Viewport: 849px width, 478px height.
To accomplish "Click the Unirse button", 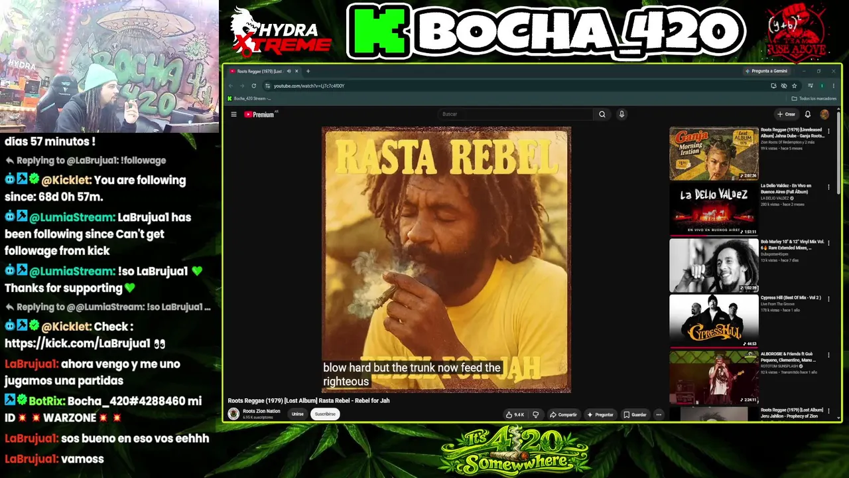I will 298,414.
